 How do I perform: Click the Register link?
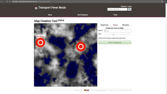click(124, 6)
